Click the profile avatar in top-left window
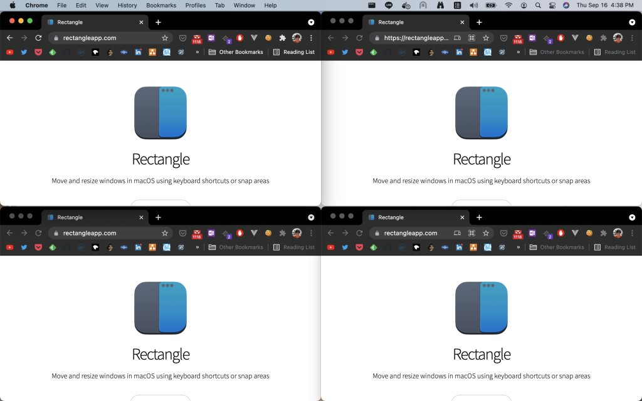The image size is (642, 401). [297, 38]
